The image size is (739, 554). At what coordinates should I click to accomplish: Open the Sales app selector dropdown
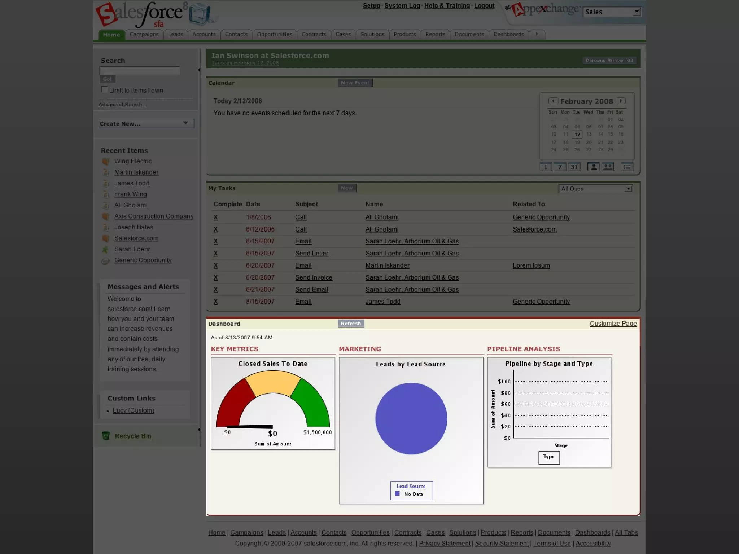(x=612, y=12)
